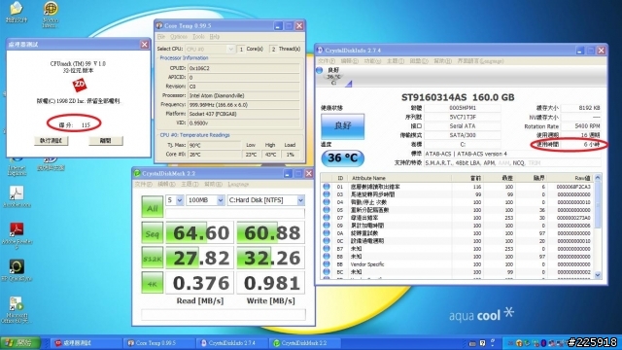622x350 pixels.
Task: Click the right exit button in CPUmark dialog
Action: click(106, 140)
